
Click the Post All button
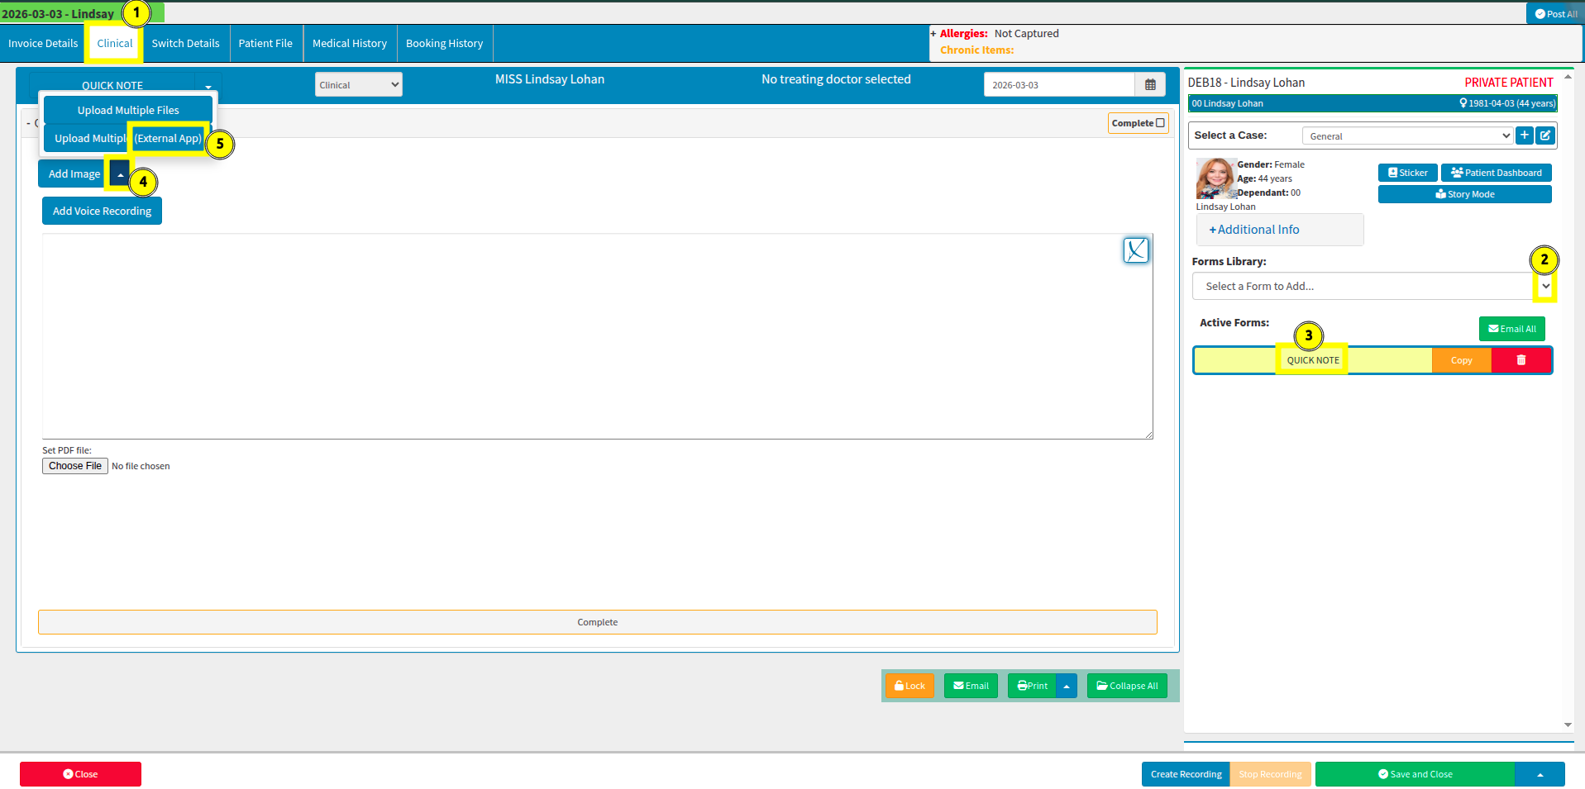[1555, 14]
